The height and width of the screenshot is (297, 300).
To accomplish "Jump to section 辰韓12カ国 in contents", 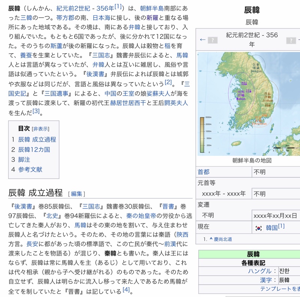I will pos(34,149).
